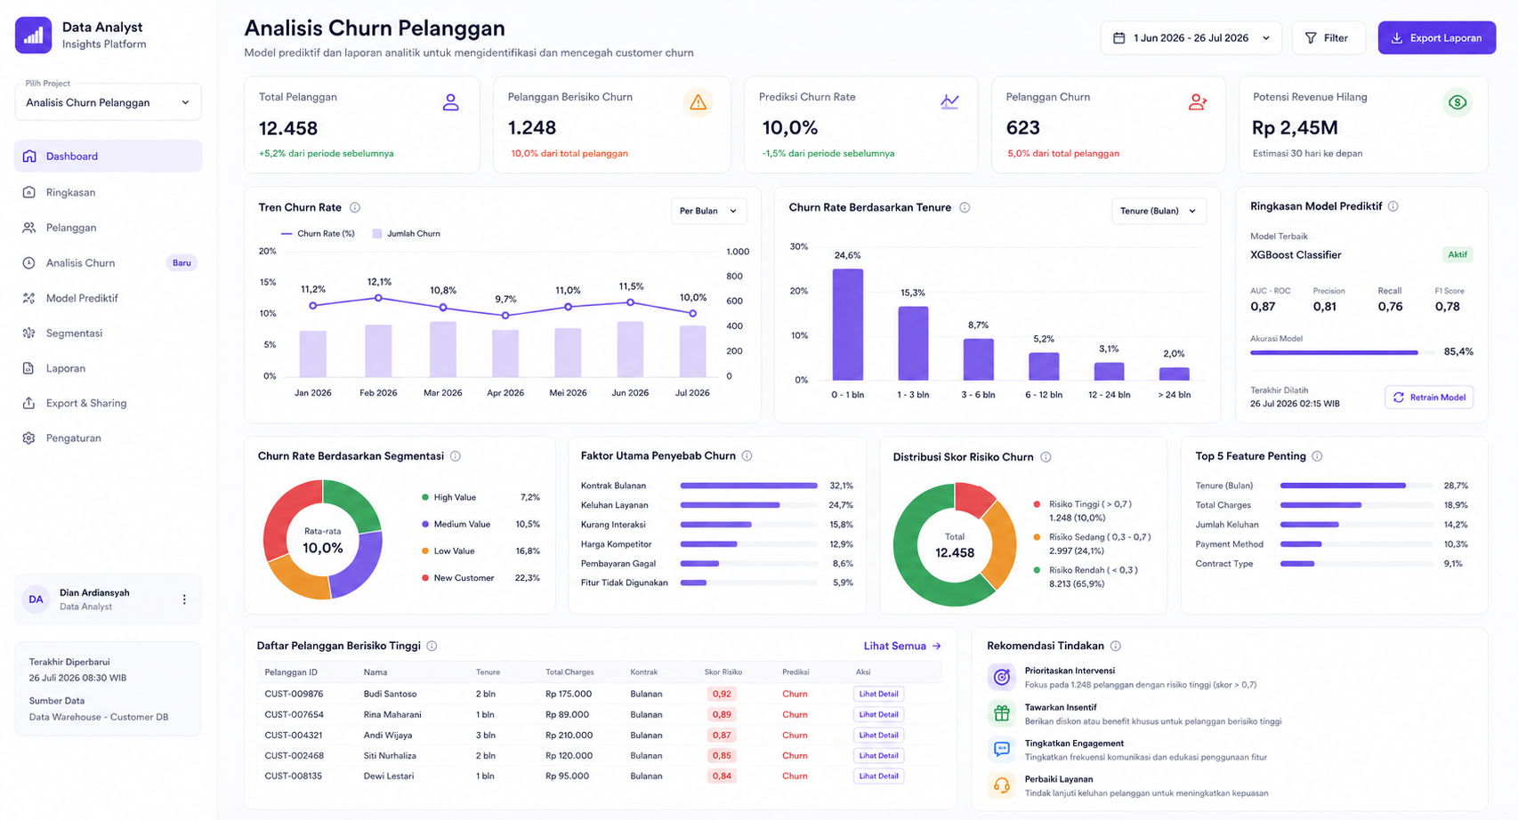Click the Filter button

pyautogui.click(x=1328, y=38)
